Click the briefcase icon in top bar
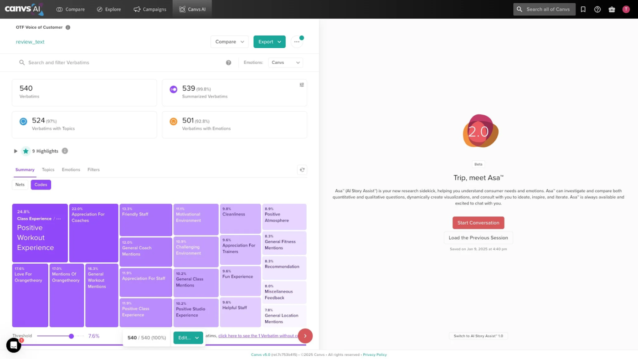Screen dimensions: 638x359 click(612, 9)
